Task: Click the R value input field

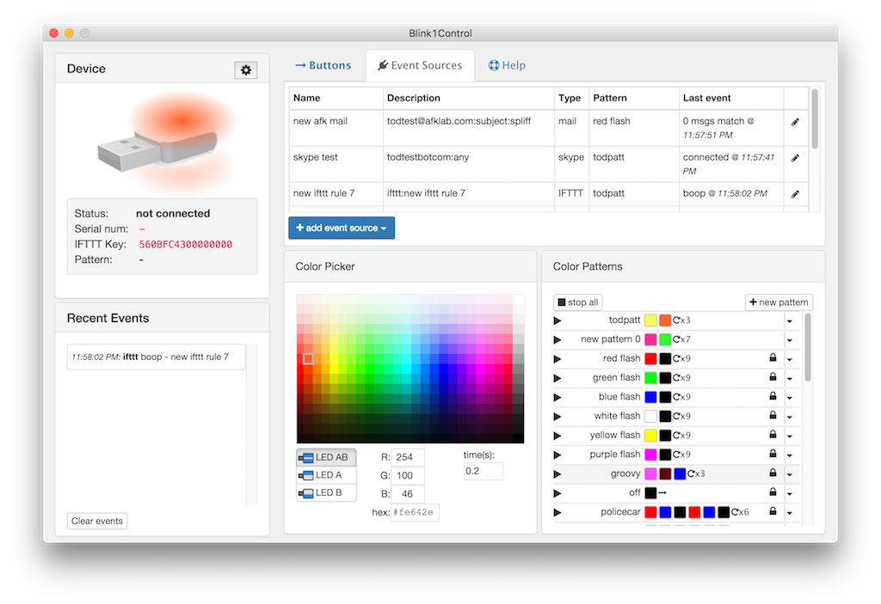Action: [408, 457]
